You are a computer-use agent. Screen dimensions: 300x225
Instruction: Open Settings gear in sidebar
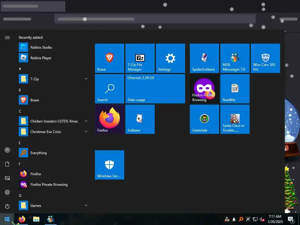[7, 192]
